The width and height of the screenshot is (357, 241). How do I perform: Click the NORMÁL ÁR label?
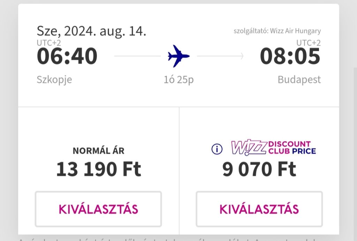(99, 151)
